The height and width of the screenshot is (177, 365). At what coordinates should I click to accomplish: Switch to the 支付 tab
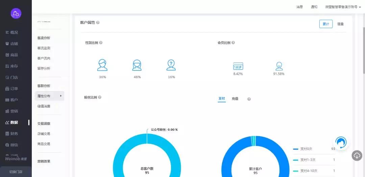click(x=222, y=99)
